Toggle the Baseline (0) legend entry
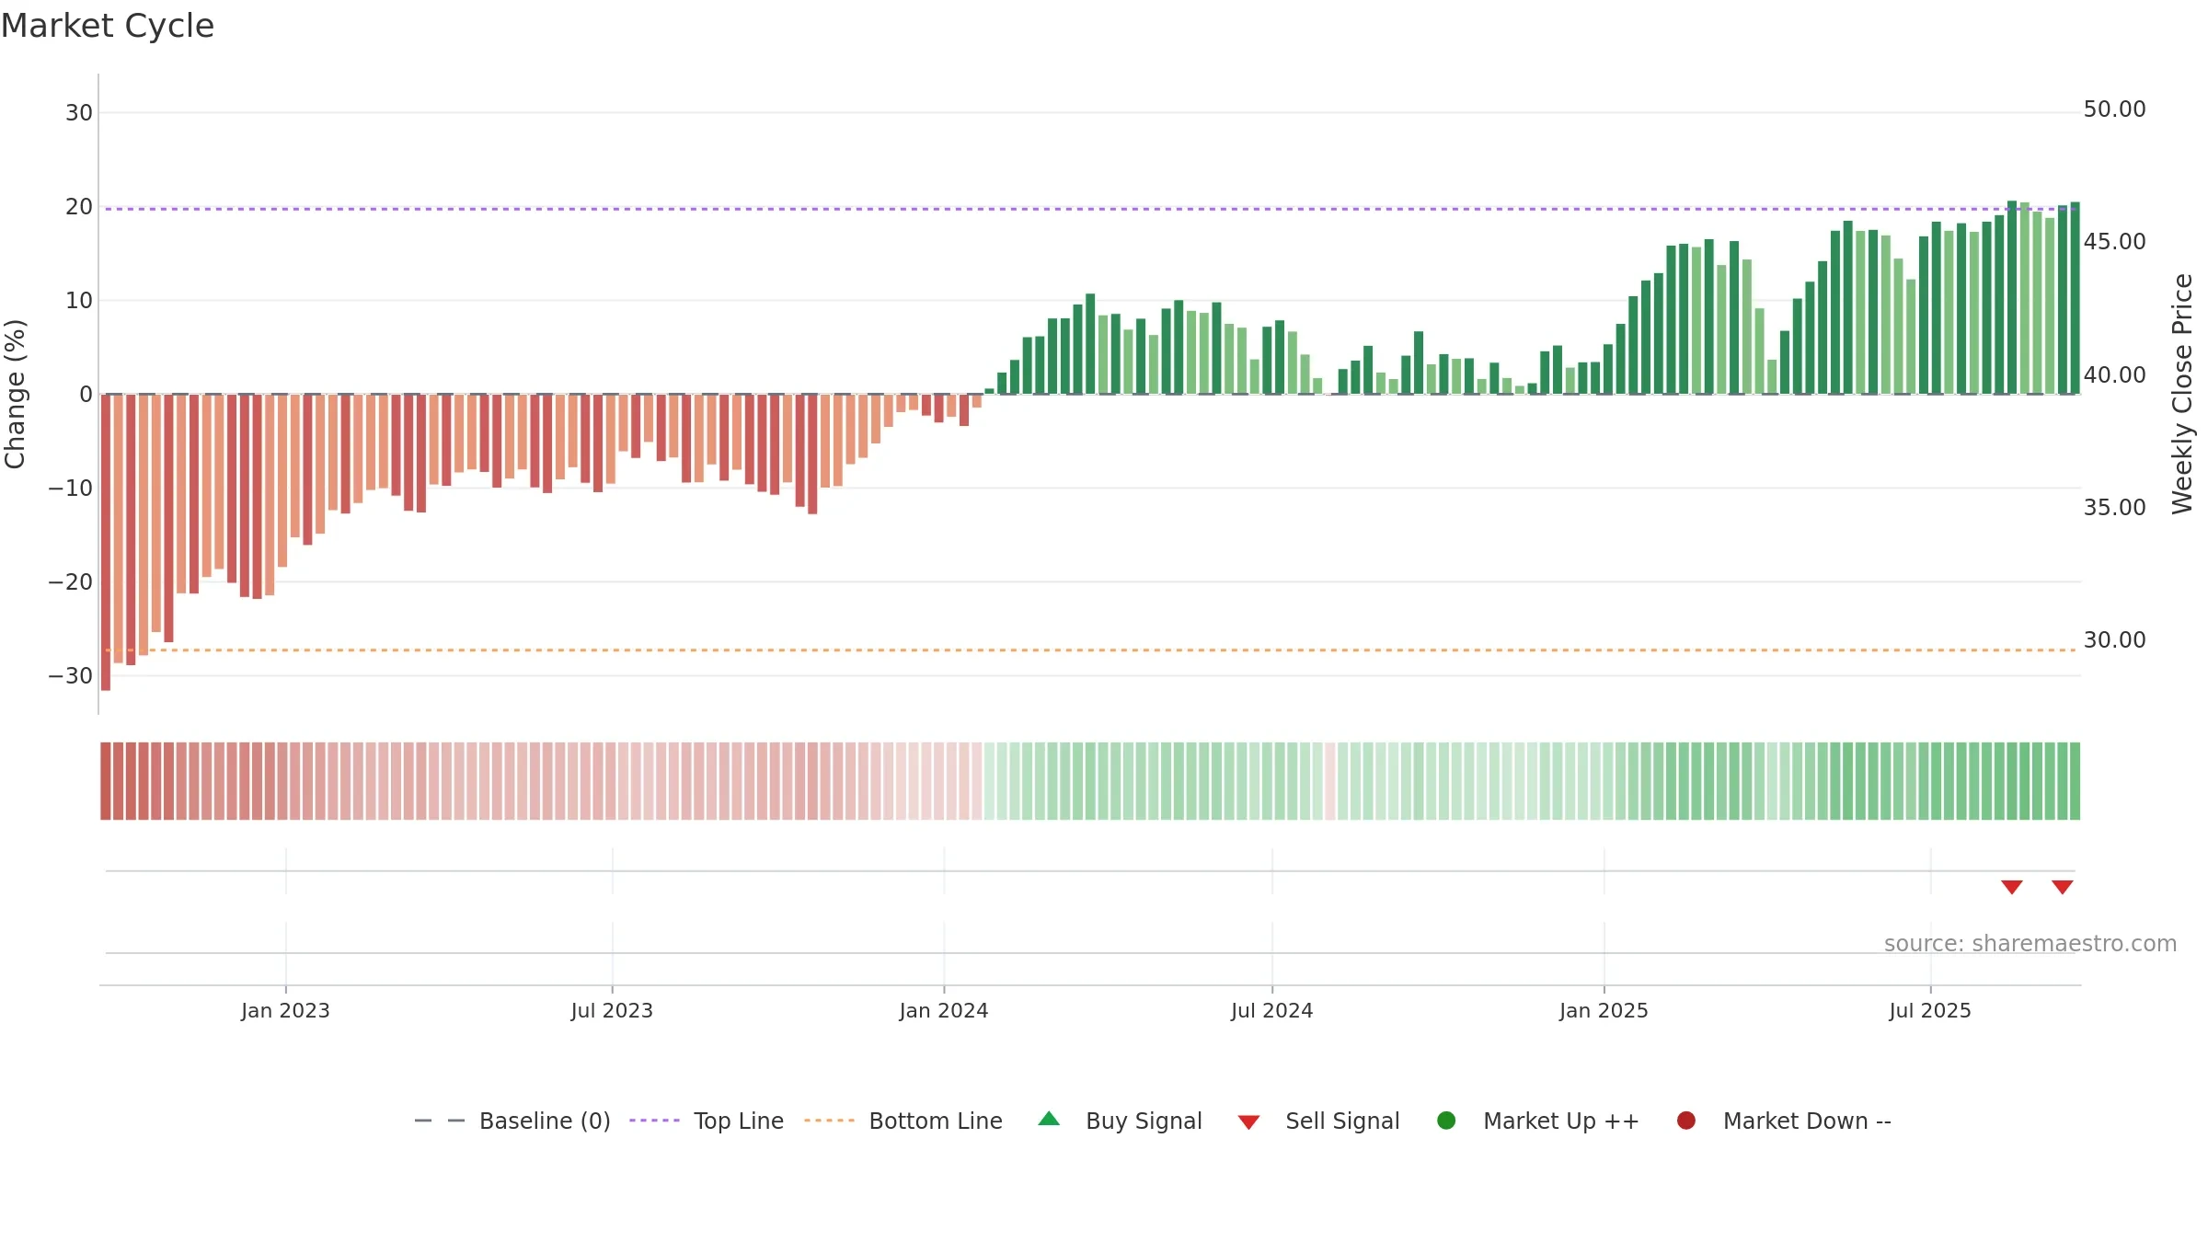 pyautogui.click(x=512, y=1121)
